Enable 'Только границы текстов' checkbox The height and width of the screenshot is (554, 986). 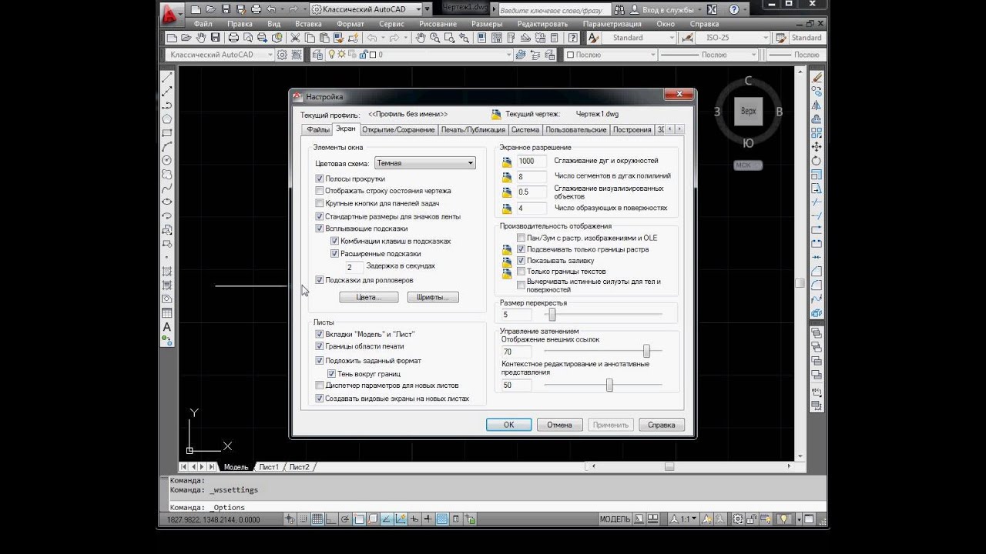coord(522,272)
